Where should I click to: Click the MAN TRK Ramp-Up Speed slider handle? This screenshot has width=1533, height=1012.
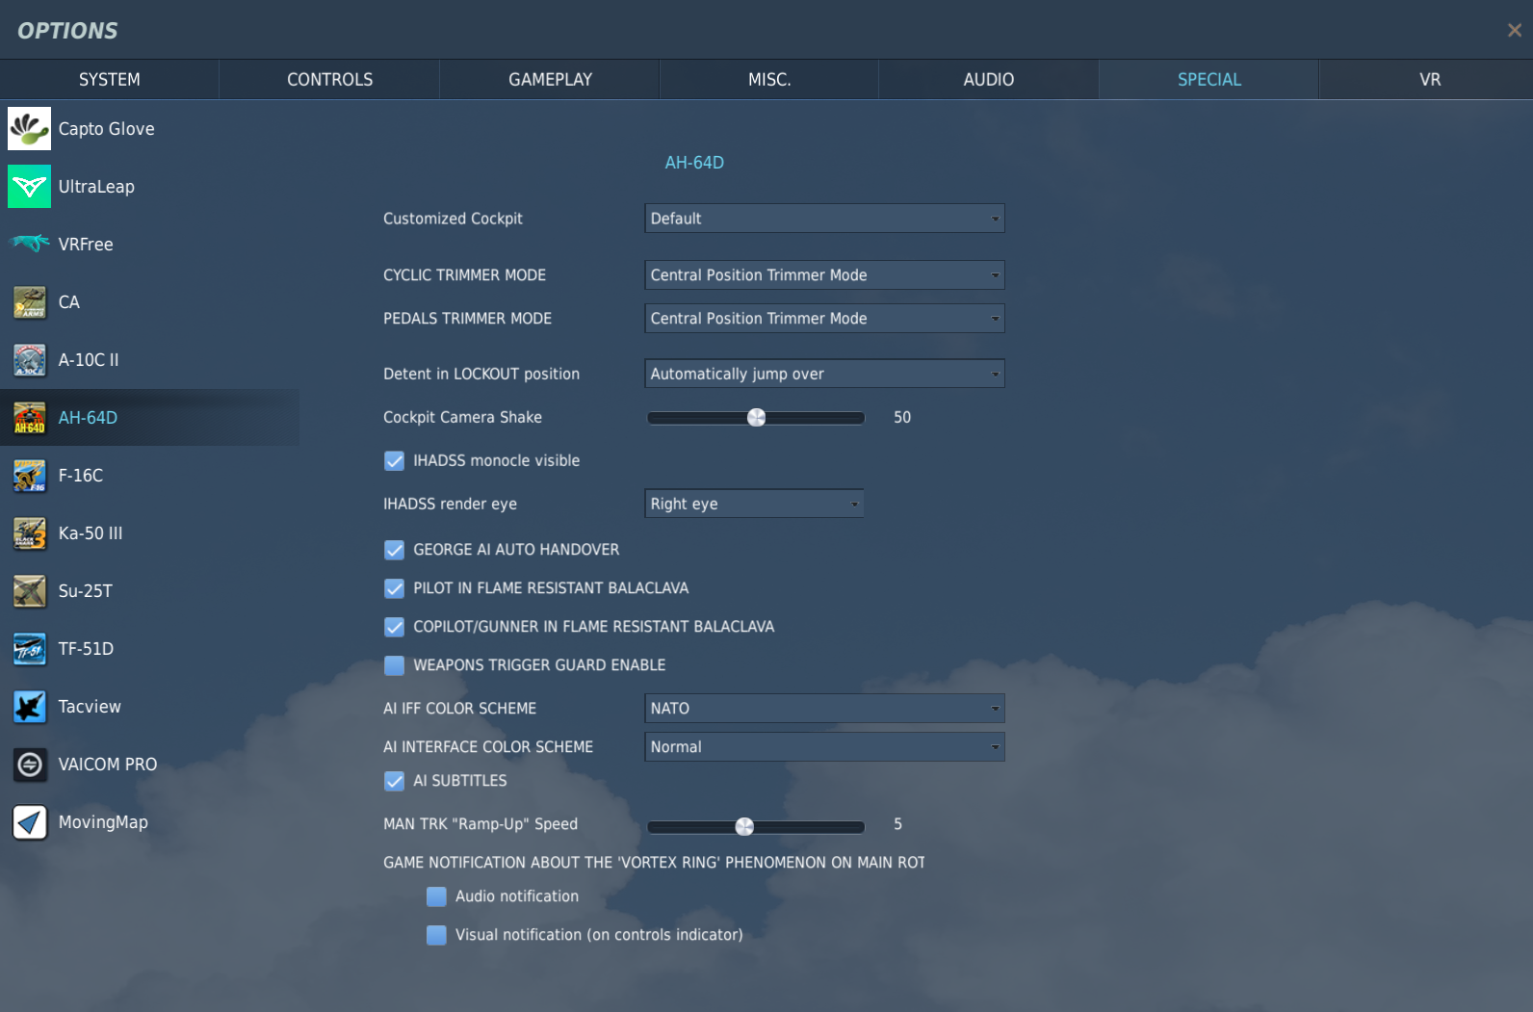click(744, 826)
